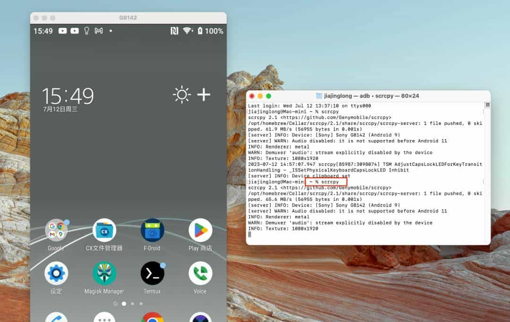Select the highlighted scrcpy command in Terminal
The image size is (510, 322).
coord(326,182)
